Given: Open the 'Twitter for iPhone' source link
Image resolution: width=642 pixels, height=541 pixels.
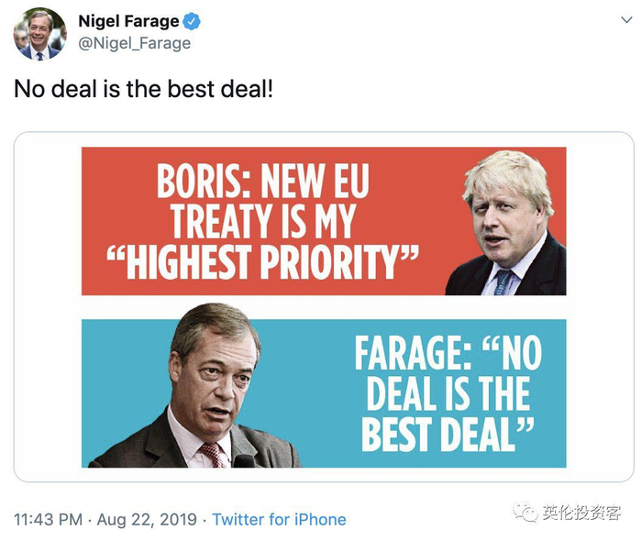Looking at the screenshot, I should (x=279, y=519).
